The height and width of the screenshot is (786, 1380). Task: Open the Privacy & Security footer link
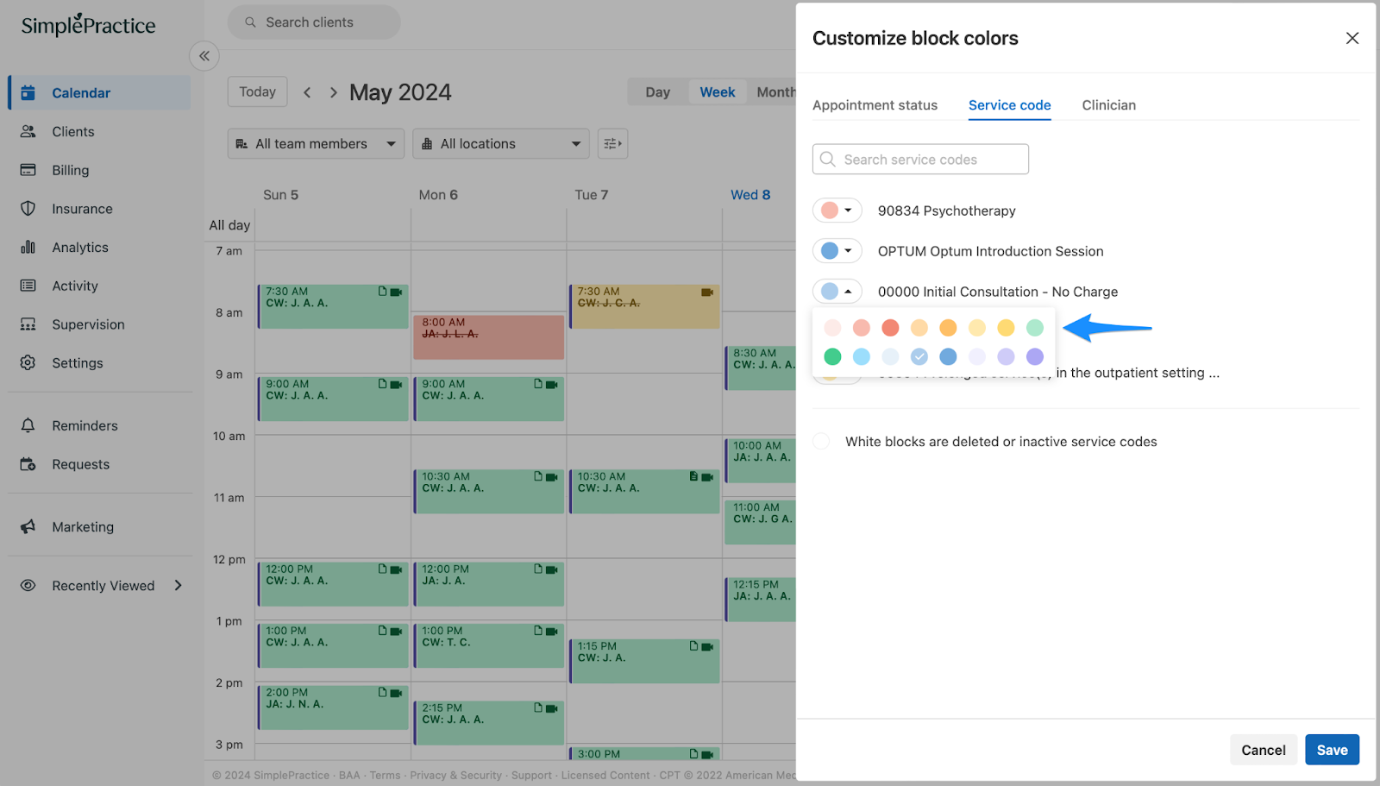tap(455, 775)
